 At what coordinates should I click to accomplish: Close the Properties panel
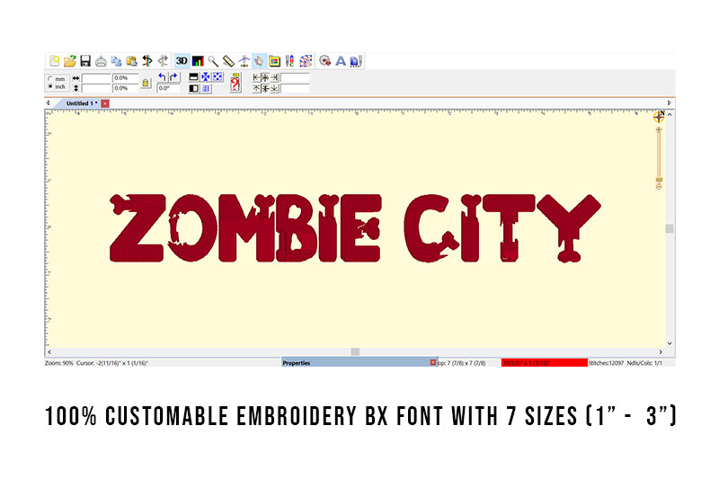[x=432, y=362]
